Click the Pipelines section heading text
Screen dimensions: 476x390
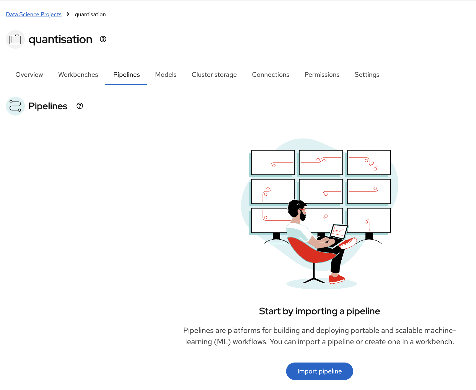click(48, 106)
